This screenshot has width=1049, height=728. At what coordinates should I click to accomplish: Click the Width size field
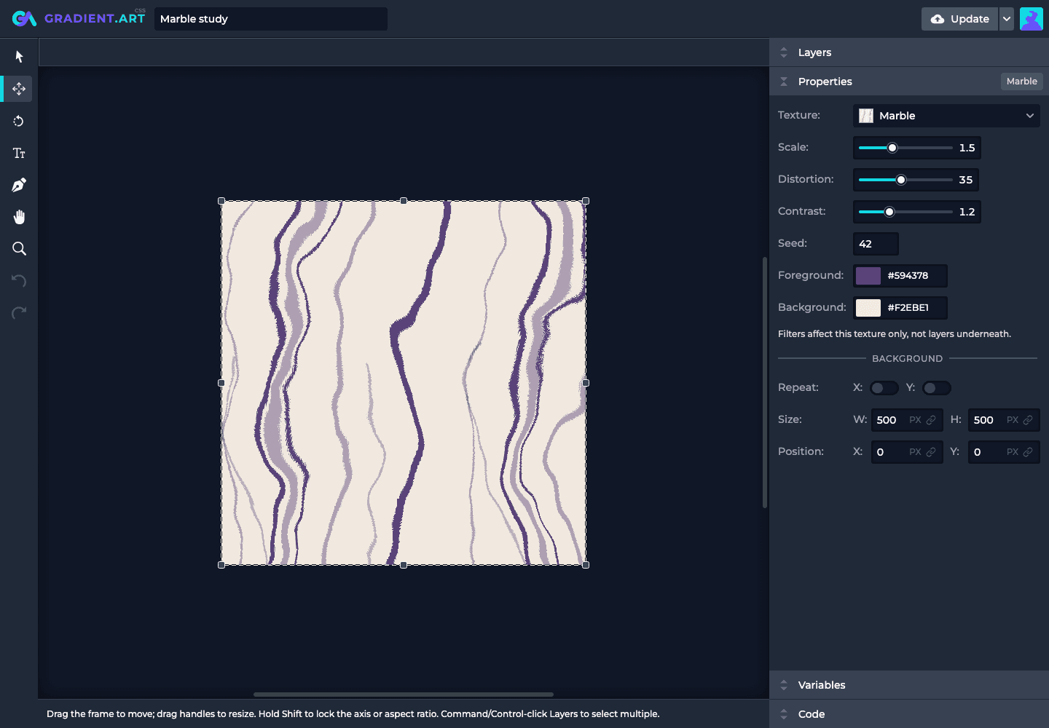(x=907, y=420)
